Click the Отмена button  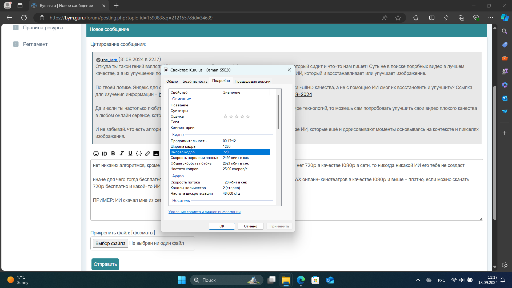click(x=250, y=226)
